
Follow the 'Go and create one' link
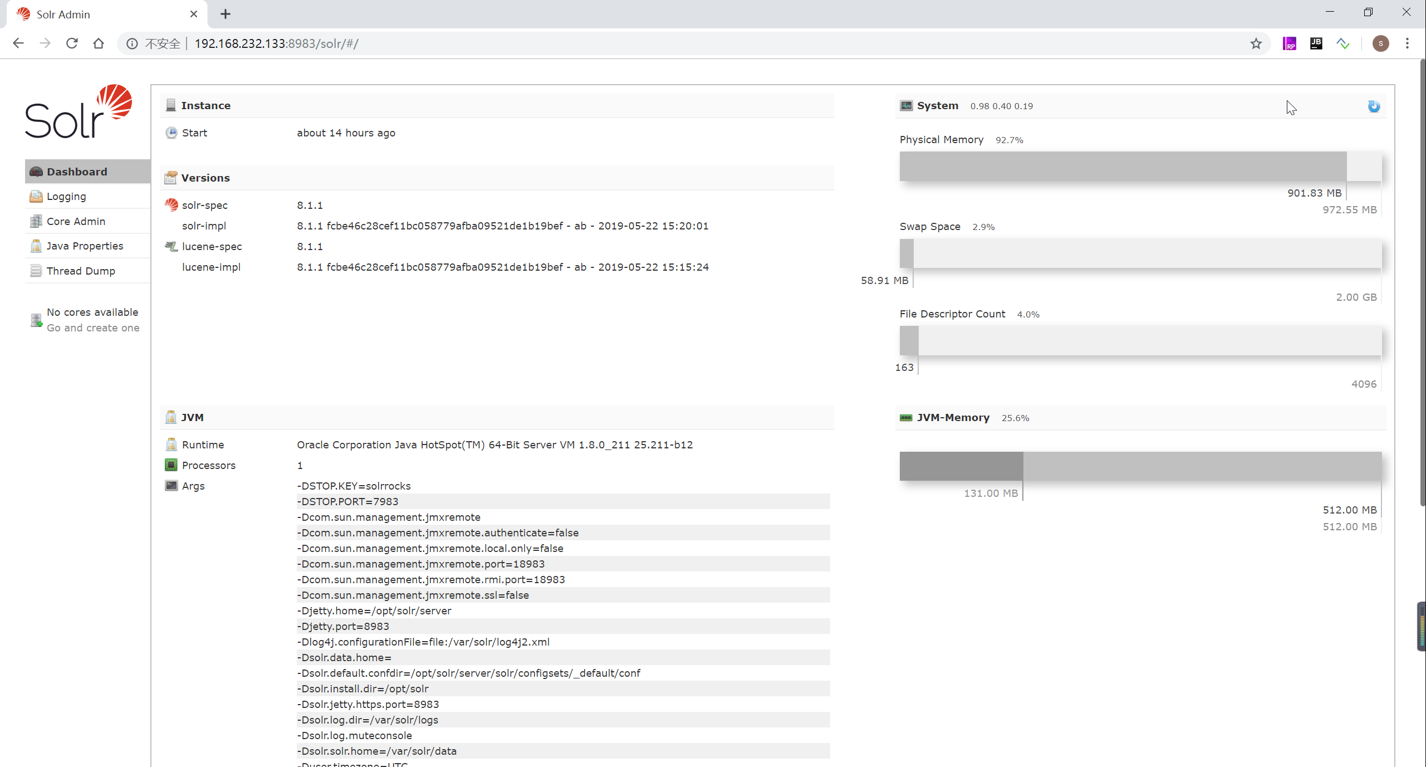(93, 328)
